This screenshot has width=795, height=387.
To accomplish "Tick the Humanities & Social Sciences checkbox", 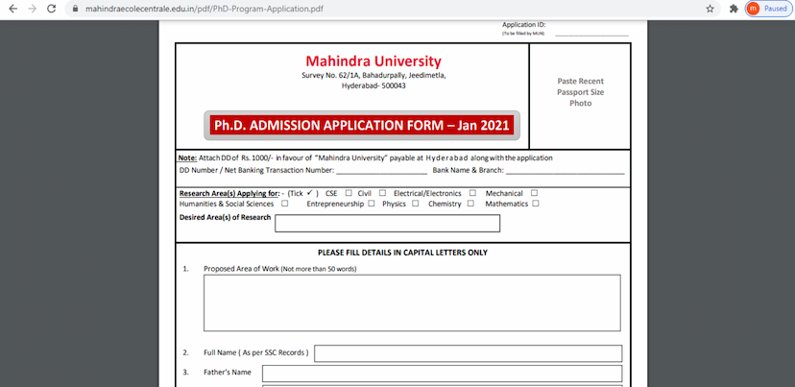I will pyautogui.click(x=284, y=204).
